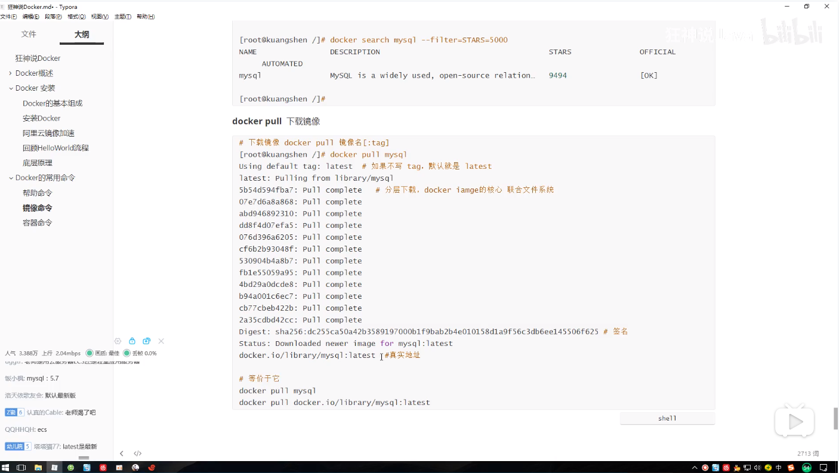The height and width of the screenshot is (473, 839).
Task: Click the volume speaker tray icon
Action: click(757, 468)
